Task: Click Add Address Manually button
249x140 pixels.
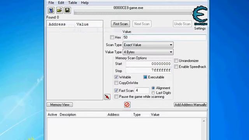Action: click(x=190, y=105)
